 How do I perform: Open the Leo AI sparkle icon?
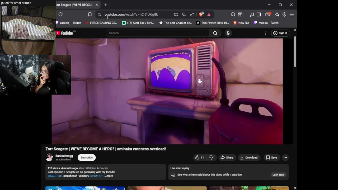coord(277,15)
